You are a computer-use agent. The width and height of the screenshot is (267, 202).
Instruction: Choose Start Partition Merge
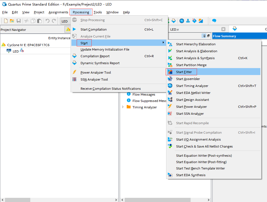point(214,65)
